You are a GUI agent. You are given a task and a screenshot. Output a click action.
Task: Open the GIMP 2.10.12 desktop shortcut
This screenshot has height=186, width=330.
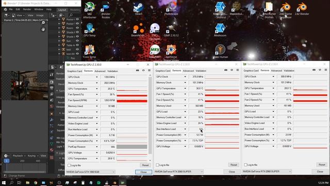[x=171, y=30]
